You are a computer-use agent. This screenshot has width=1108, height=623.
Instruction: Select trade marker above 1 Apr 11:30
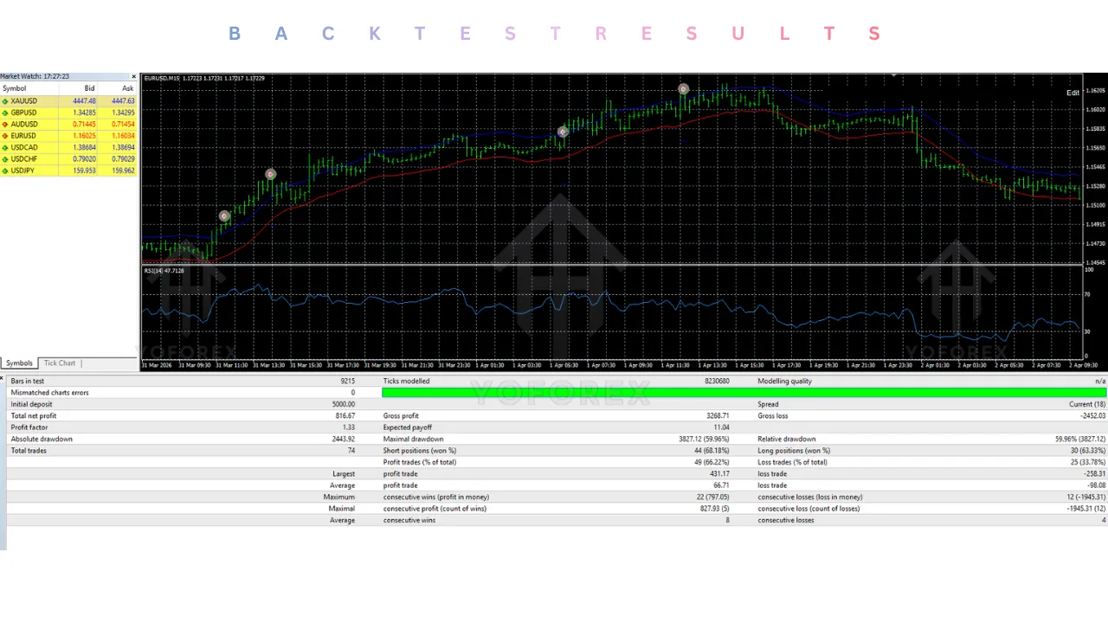(x=683, y=89)
